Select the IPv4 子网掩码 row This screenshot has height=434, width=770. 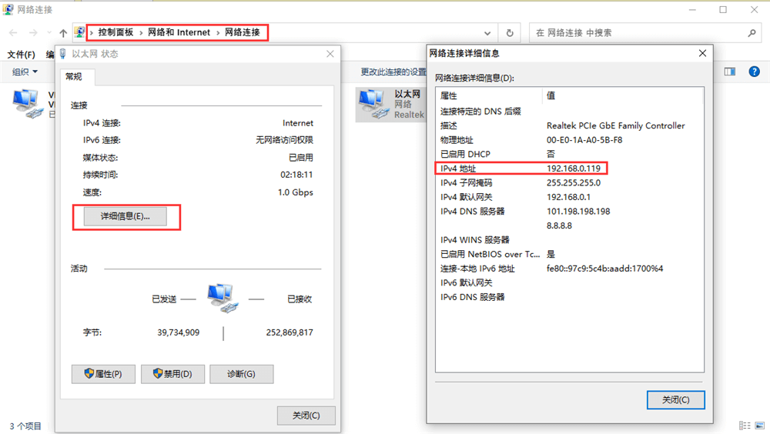(570, 182)
